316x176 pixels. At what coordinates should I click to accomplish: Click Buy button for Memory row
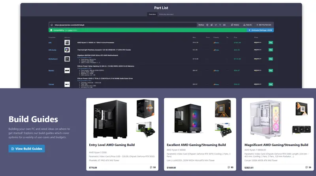271,70
